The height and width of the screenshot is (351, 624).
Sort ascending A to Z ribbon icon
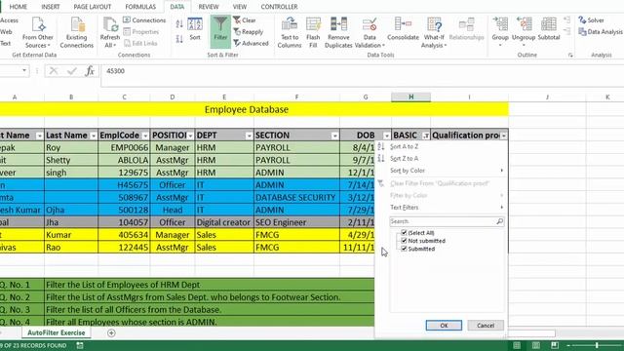click(x=179, y=24)
